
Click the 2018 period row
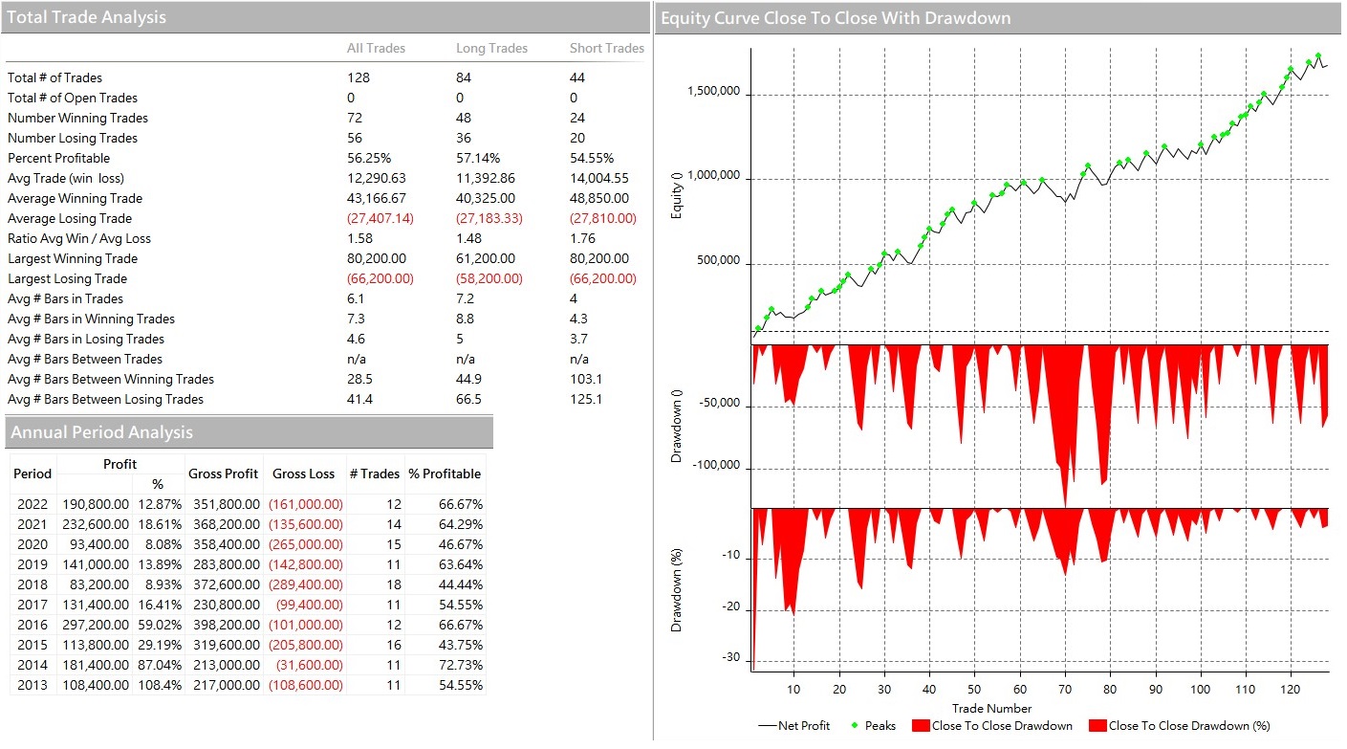point(248,585)
